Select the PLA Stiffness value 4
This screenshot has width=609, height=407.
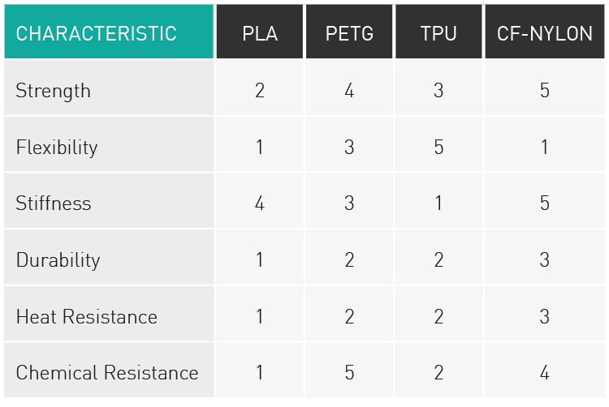(x=260, y=203)
